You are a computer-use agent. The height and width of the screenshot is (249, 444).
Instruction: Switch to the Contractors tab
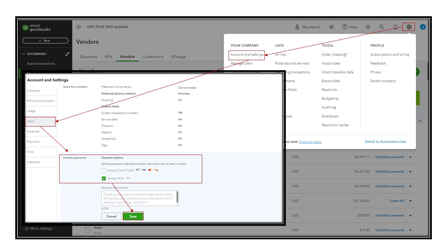[x=153, y=57]
